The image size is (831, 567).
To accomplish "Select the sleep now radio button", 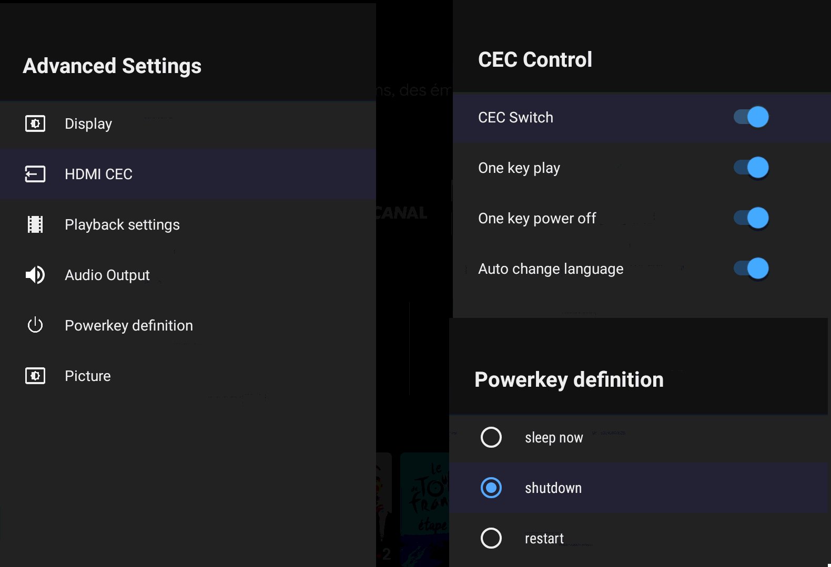I will tap(491, 437).
